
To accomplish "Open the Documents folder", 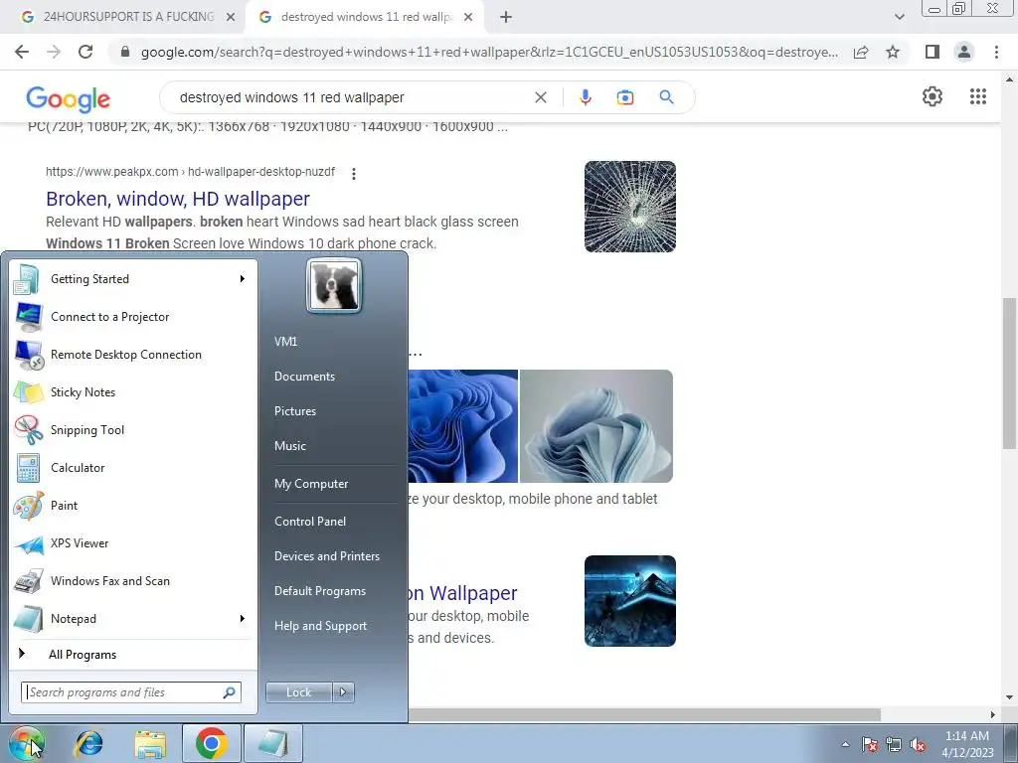I will coord(304,377).
